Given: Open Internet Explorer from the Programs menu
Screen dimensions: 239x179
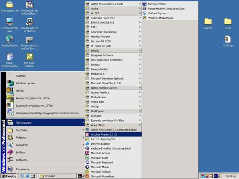Looking at the screenshot, I should coord(113,144).
